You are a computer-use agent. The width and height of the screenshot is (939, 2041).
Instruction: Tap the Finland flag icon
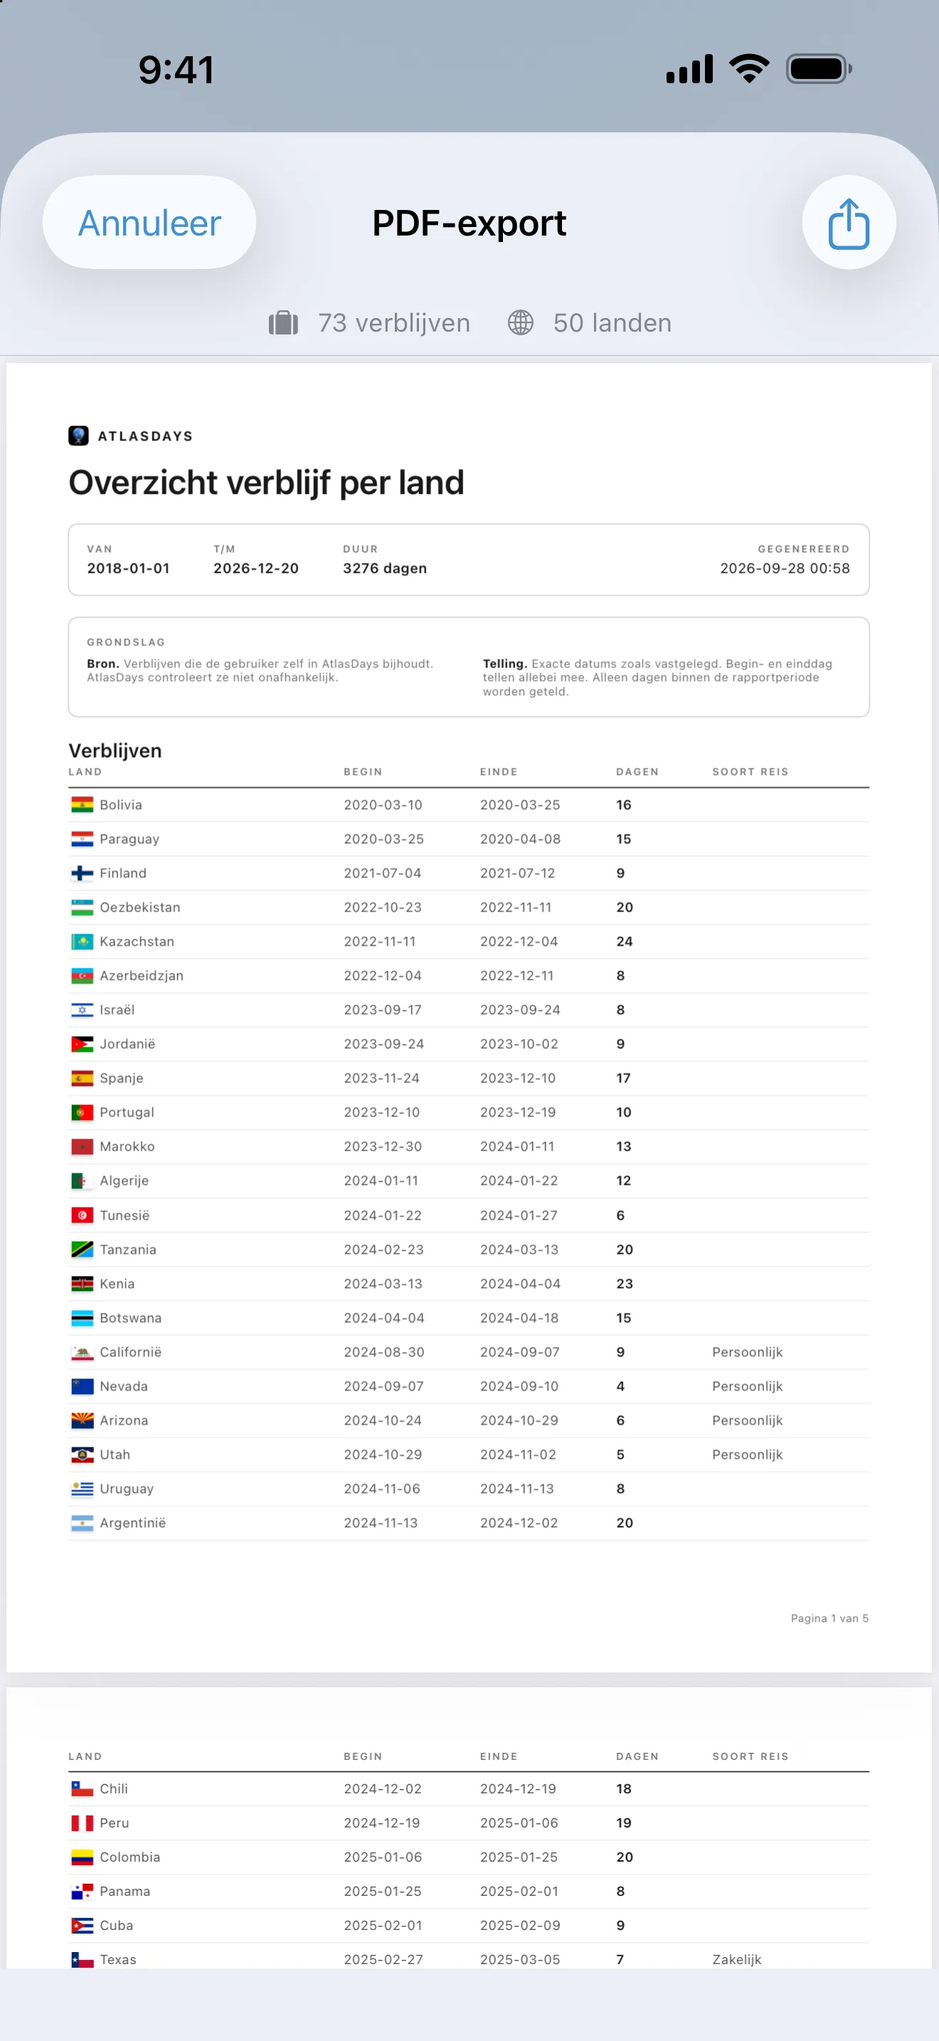click(83, 873)
